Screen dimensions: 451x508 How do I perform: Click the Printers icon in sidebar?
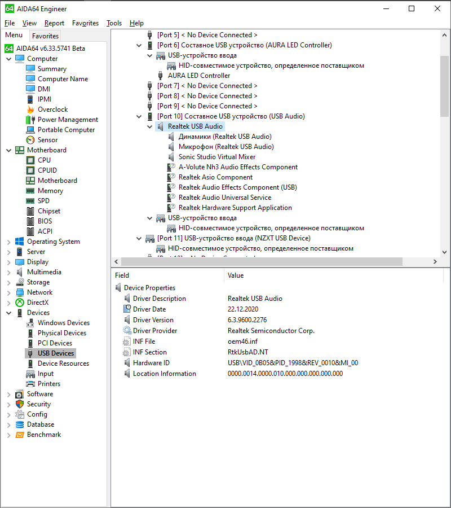pos(30,384)
